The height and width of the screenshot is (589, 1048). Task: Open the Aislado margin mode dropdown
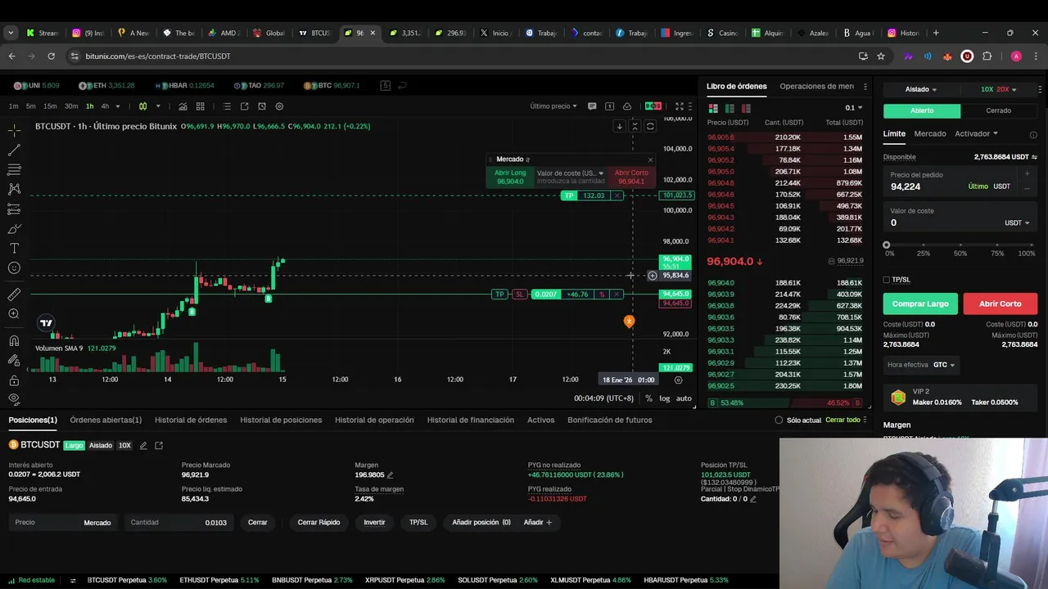(921, 89)
